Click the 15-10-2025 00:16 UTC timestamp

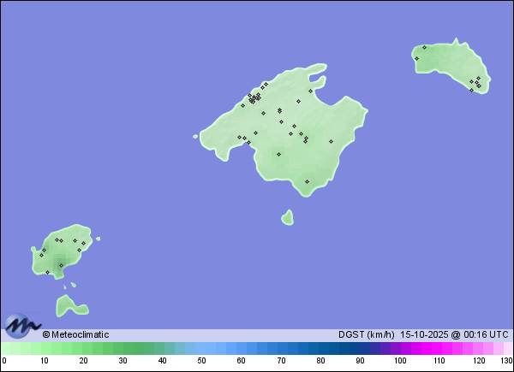tap(454, 334)
